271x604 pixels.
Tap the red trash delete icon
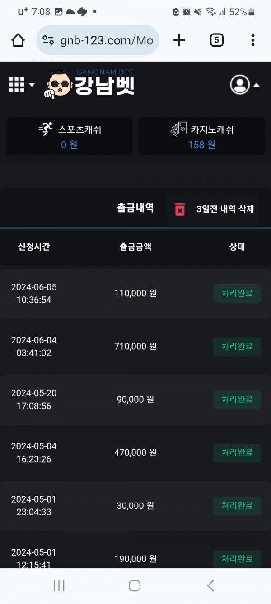(x=180, y=209)
